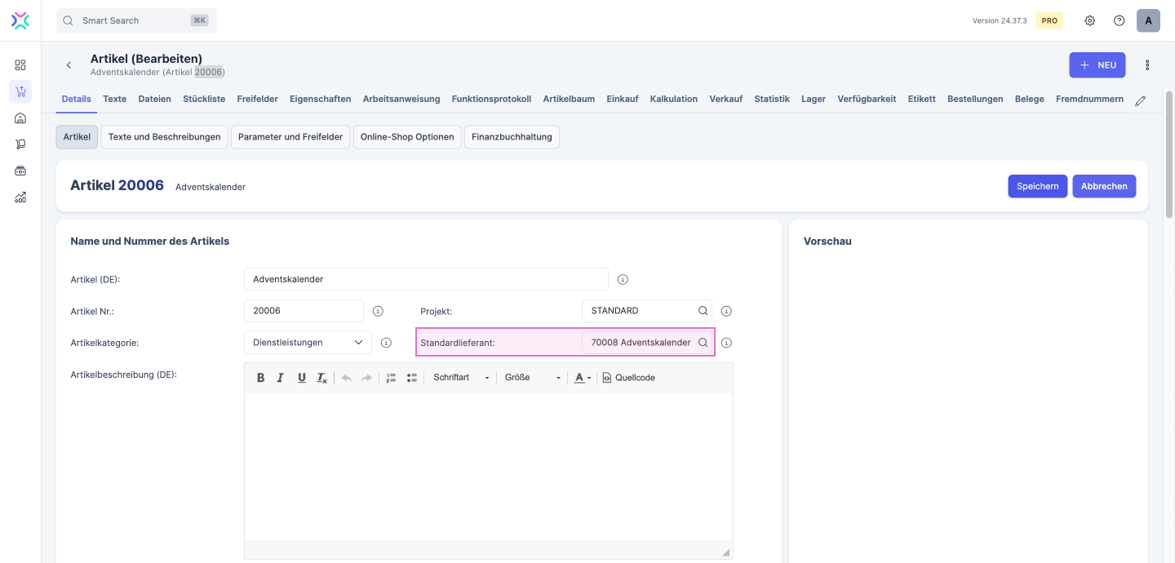Click the Speichern button

(x=1037, y=186)
